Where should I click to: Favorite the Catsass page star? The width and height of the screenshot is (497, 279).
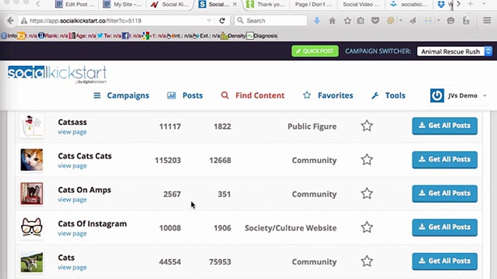point(367,126)
